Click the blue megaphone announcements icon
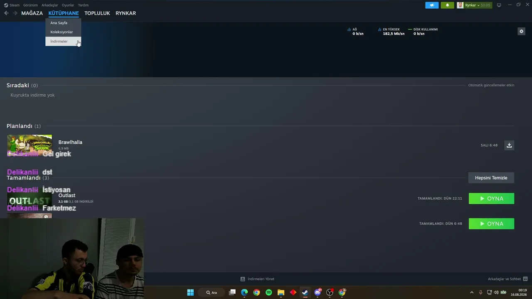This screenshot has height=299, width=532. 432,5
